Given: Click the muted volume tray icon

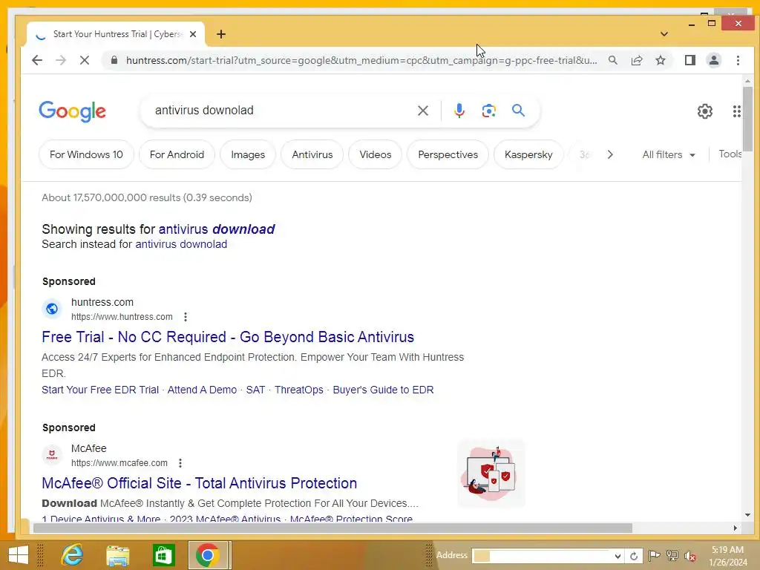Looking at the screenshot, I should 690,556.
